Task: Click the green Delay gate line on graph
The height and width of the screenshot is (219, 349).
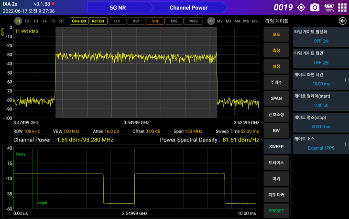Action: tap(33, 177)
